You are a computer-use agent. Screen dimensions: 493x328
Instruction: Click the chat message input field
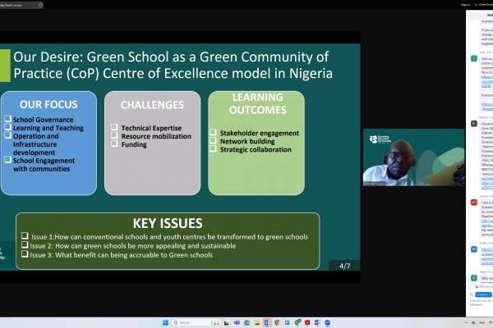coord(481,302)
